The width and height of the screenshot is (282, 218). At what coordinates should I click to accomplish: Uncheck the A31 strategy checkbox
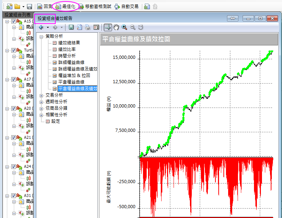point(14,196)
